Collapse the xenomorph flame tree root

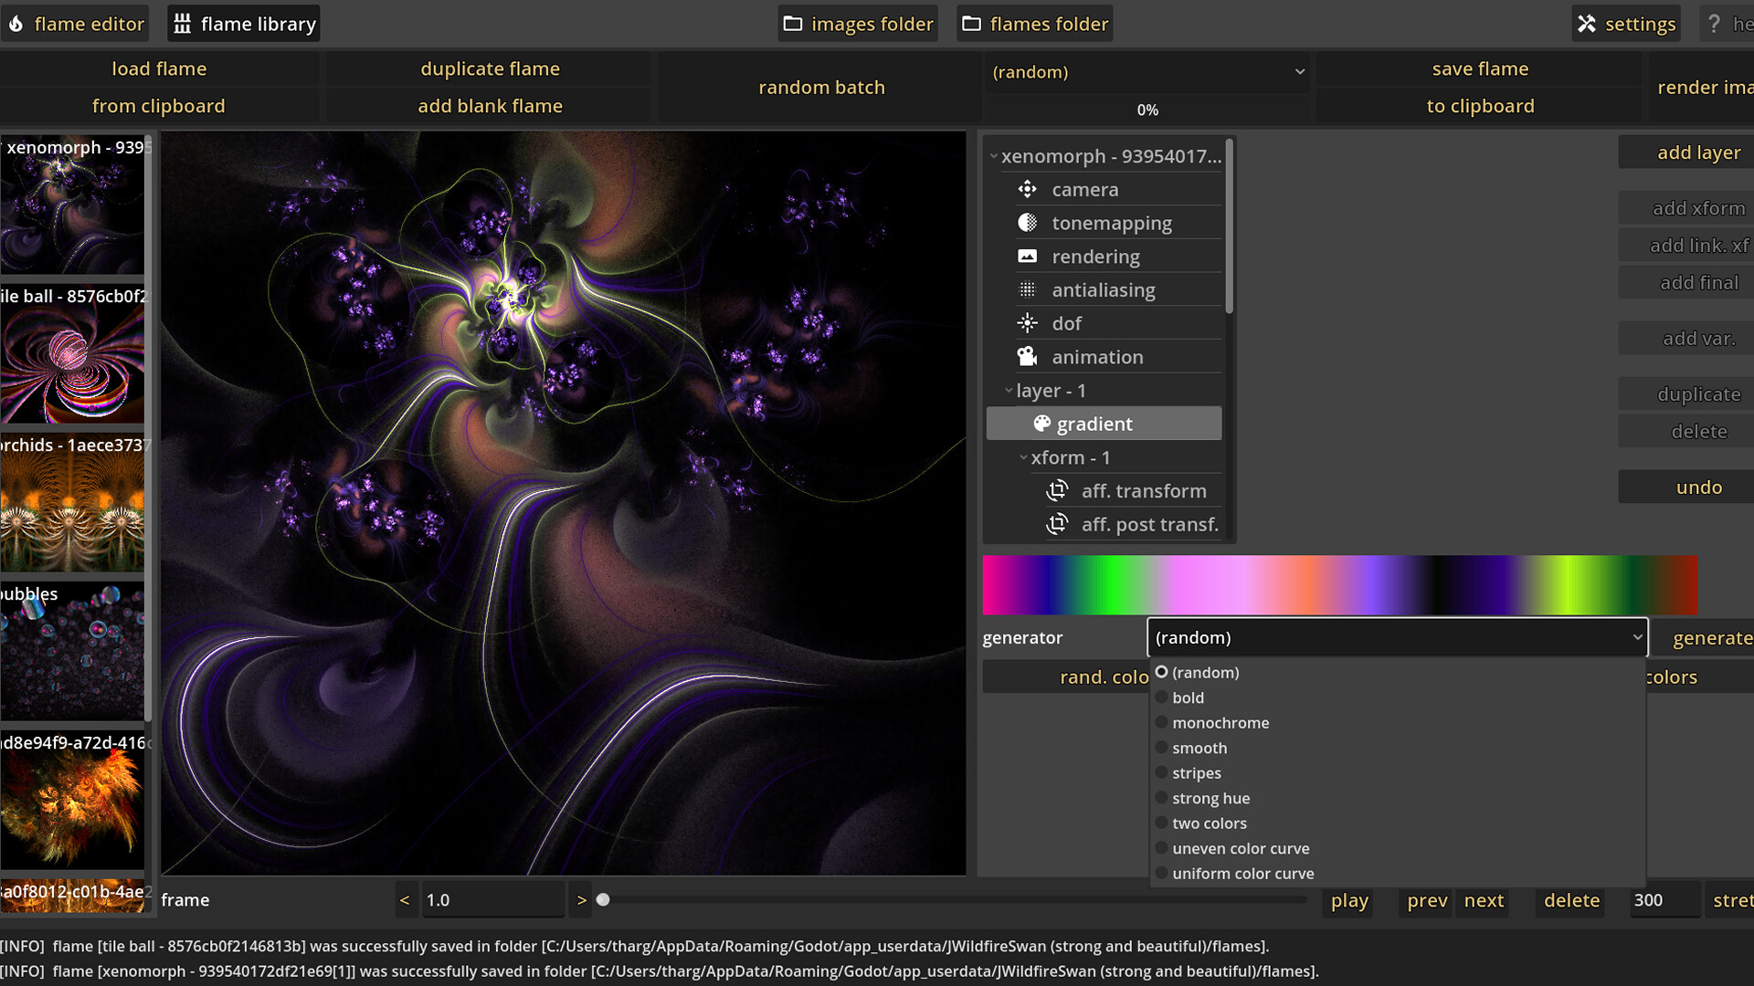pos(995,156)
